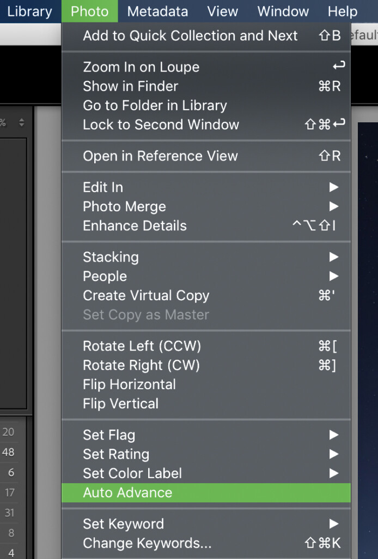Open the Help menu
The image size is (378, 559).
343,11
